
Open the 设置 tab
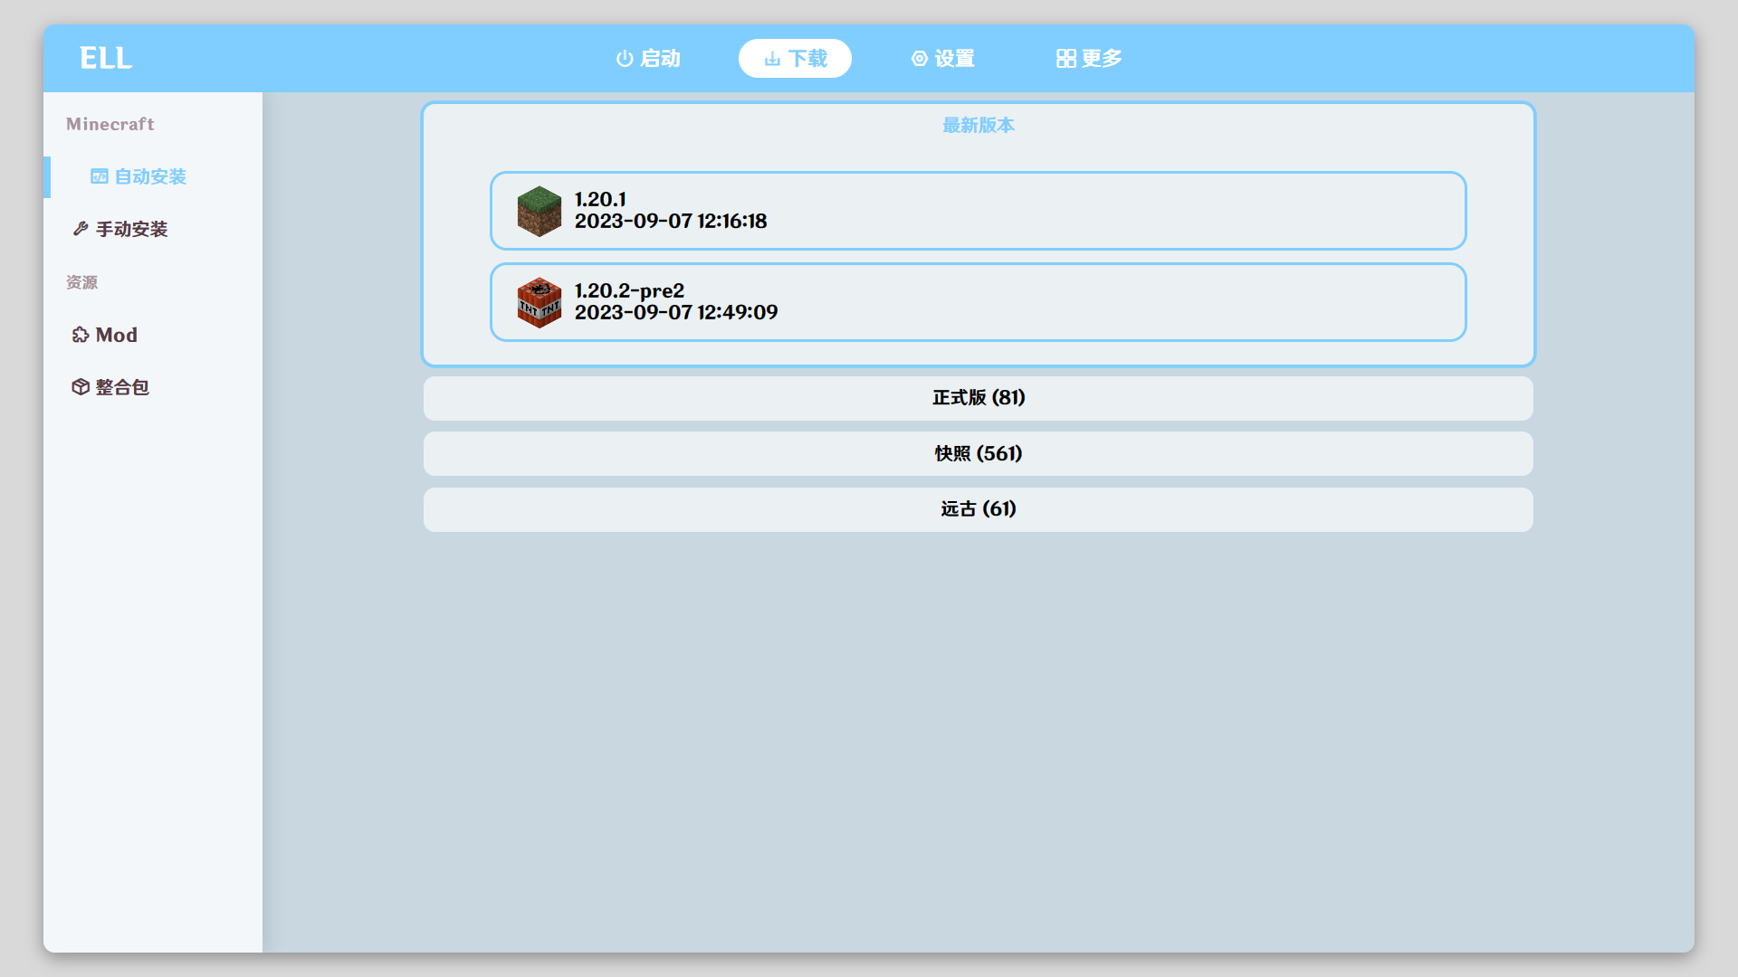(x=942, y=59)
